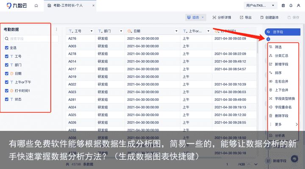Toggle the 状态 field checkbox
This screenshot has height=169, width=305.
click(x=7, y=99)
